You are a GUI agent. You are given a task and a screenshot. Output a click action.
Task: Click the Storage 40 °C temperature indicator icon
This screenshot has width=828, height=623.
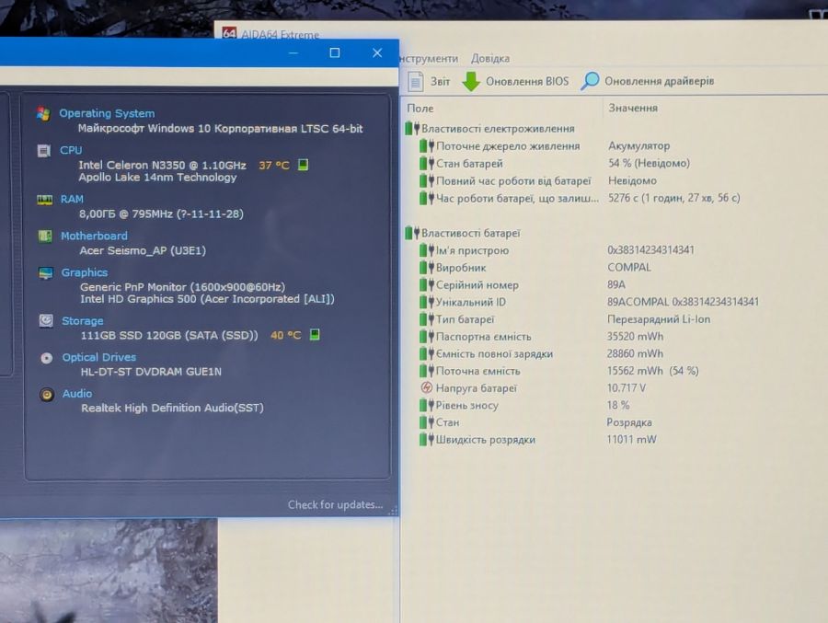coord(315,334)
